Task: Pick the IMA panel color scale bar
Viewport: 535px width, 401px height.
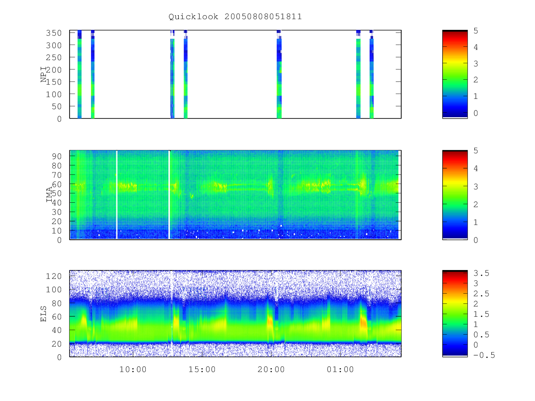Action: [455, 195]
